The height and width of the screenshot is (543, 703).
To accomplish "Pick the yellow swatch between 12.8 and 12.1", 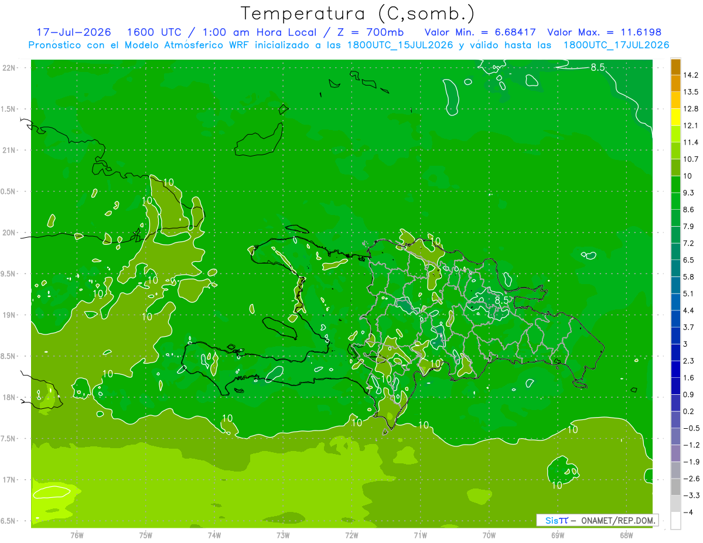I will click(x=675, y=117).
